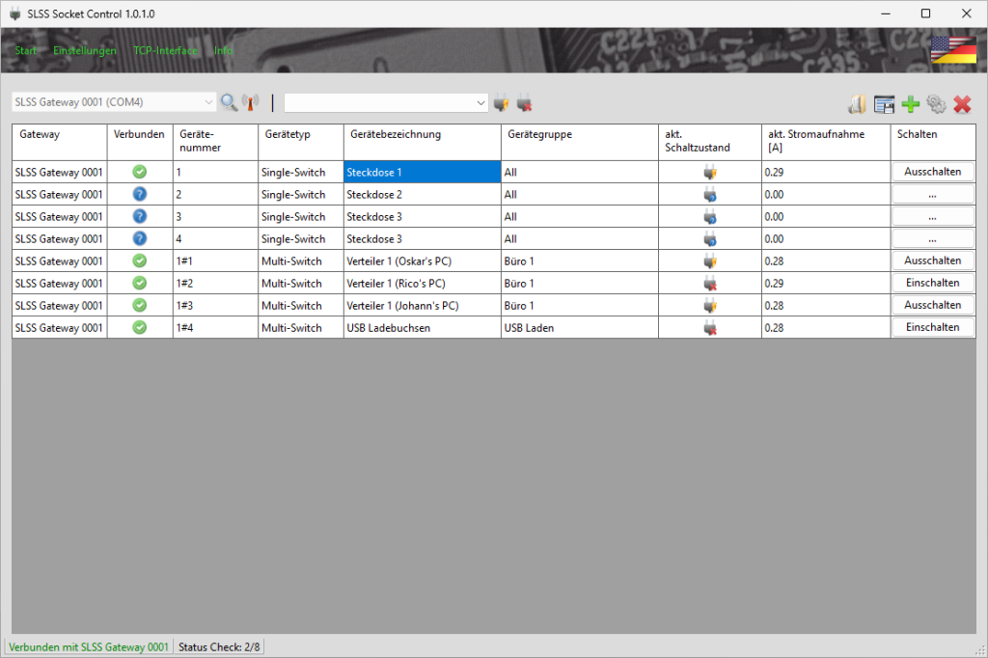This screenshot has width=988, height=658.
Task: Save the device table with save icon
Action: click(884, 104)
